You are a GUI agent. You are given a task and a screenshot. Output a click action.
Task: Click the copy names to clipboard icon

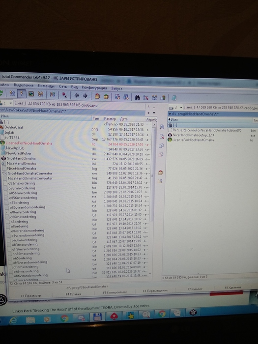point(163,98)
